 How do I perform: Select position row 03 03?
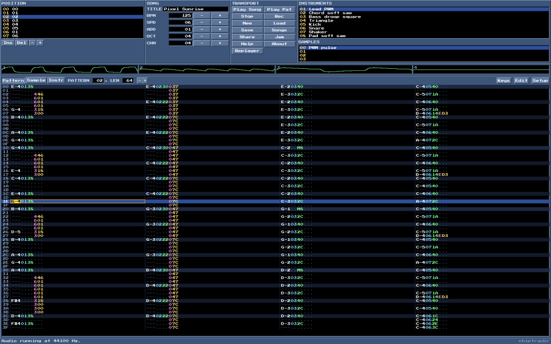pyautogui.click(x=73, y=20)
